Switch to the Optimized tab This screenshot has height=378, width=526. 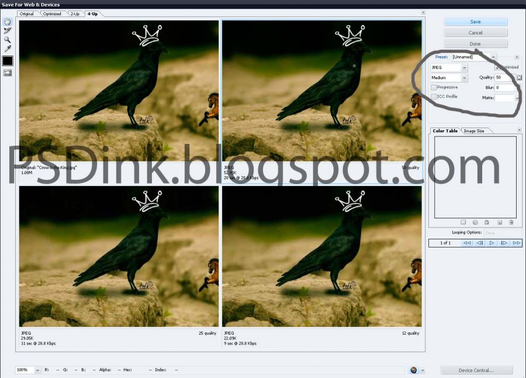point(52,14)
